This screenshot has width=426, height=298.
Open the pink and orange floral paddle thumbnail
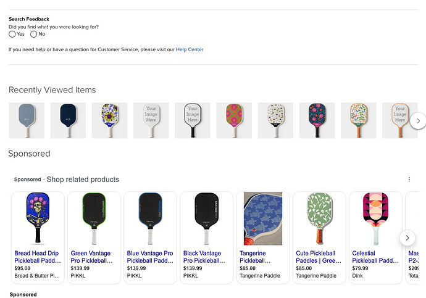(x=234, y=120)
